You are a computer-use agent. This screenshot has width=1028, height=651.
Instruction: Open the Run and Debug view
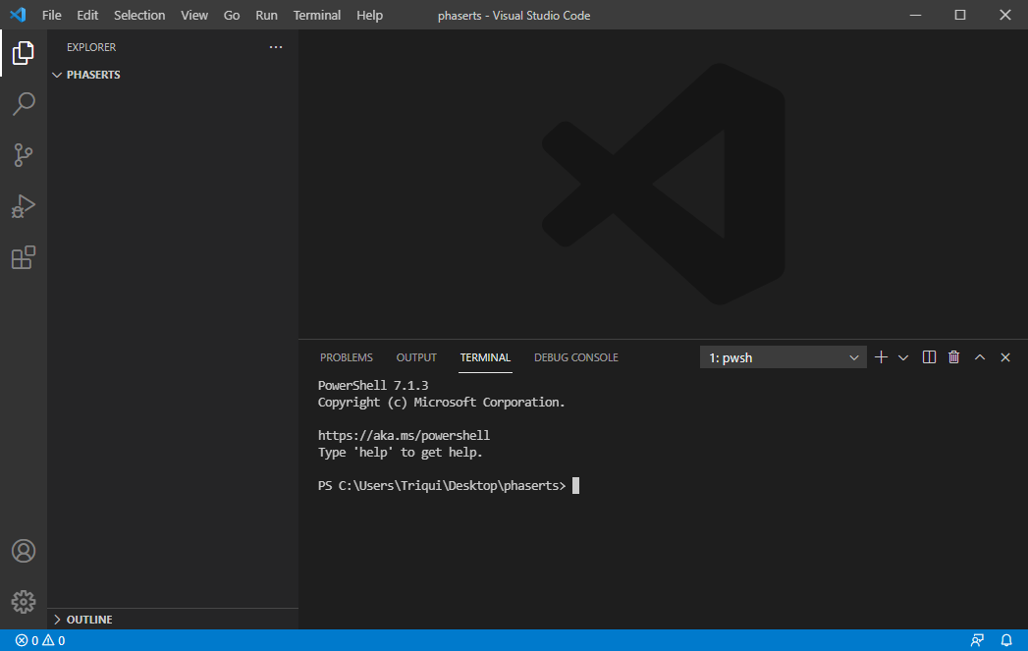[23, 206]
